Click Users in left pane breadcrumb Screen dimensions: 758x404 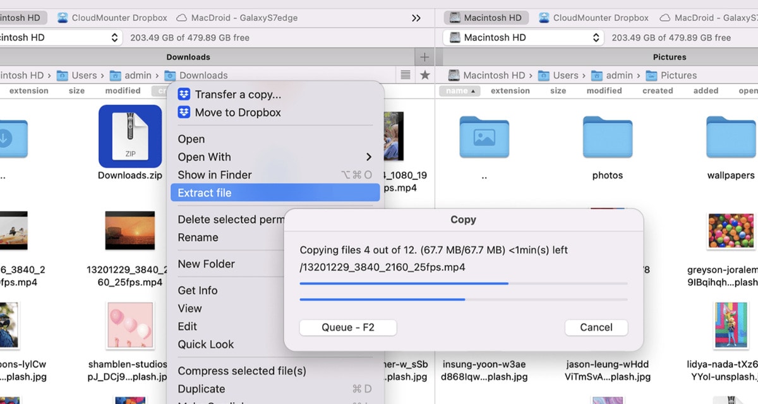pos(84,75)
